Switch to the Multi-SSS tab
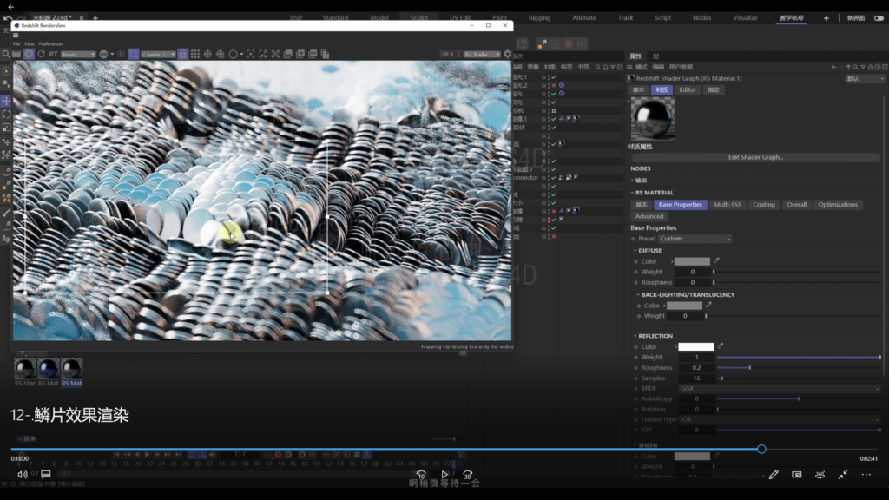889x500 pixels. tap(728, 205)
